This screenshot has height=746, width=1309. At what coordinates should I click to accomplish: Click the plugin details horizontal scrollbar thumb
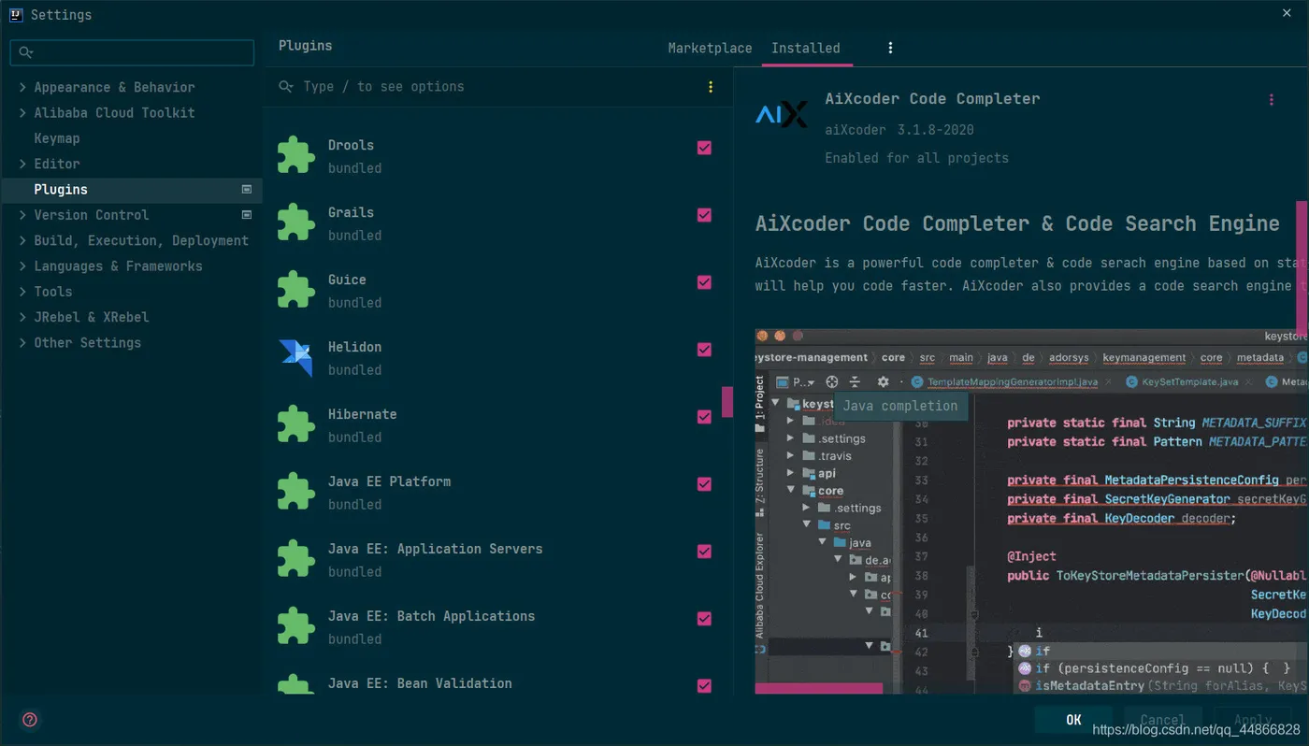pos(819,689)
